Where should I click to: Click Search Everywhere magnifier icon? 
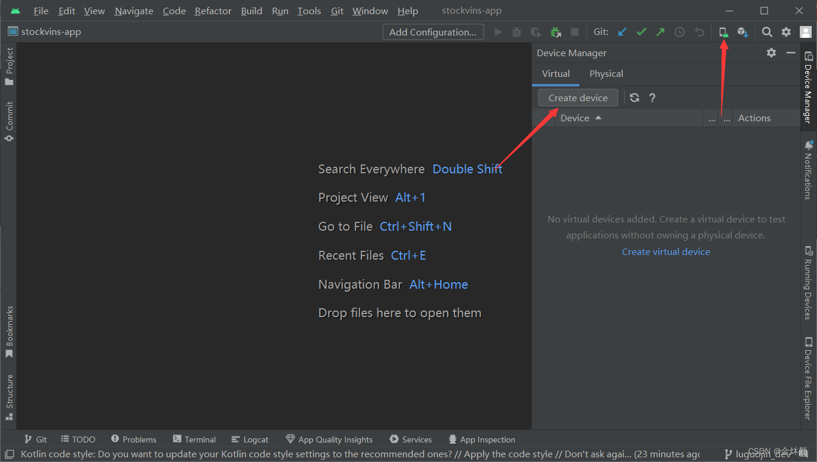click(x=767, y=32)
